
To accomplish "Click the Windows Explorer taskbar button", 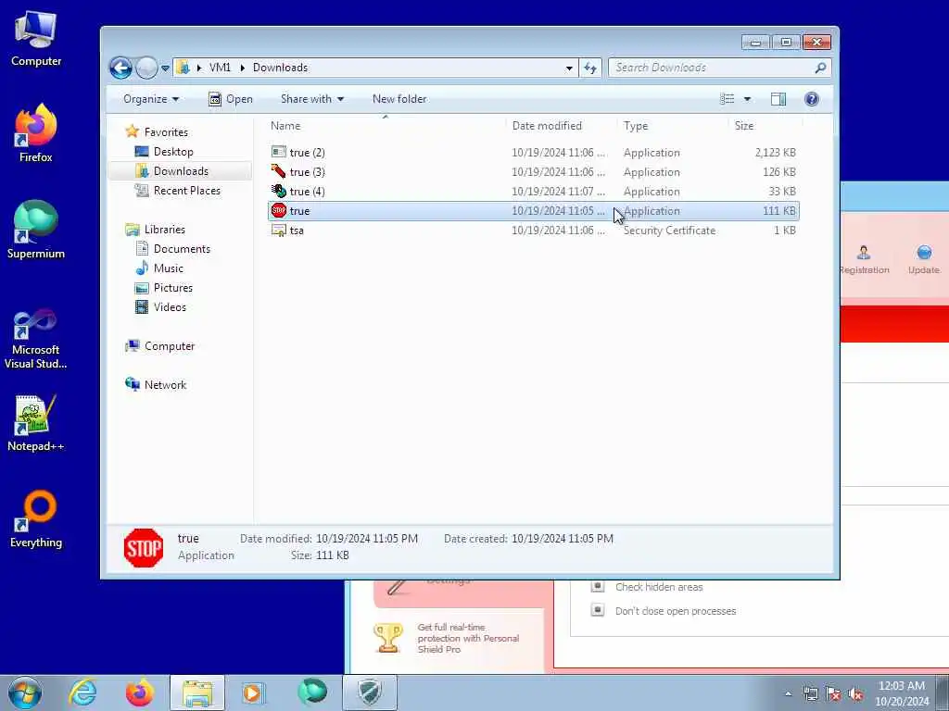I will tap(196, 692).
